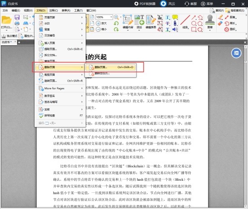Choose 旋转页面 rotate pages menu entry
This screenshot has height=209, width=248.
pyautogui.click(x=60, y=81)
